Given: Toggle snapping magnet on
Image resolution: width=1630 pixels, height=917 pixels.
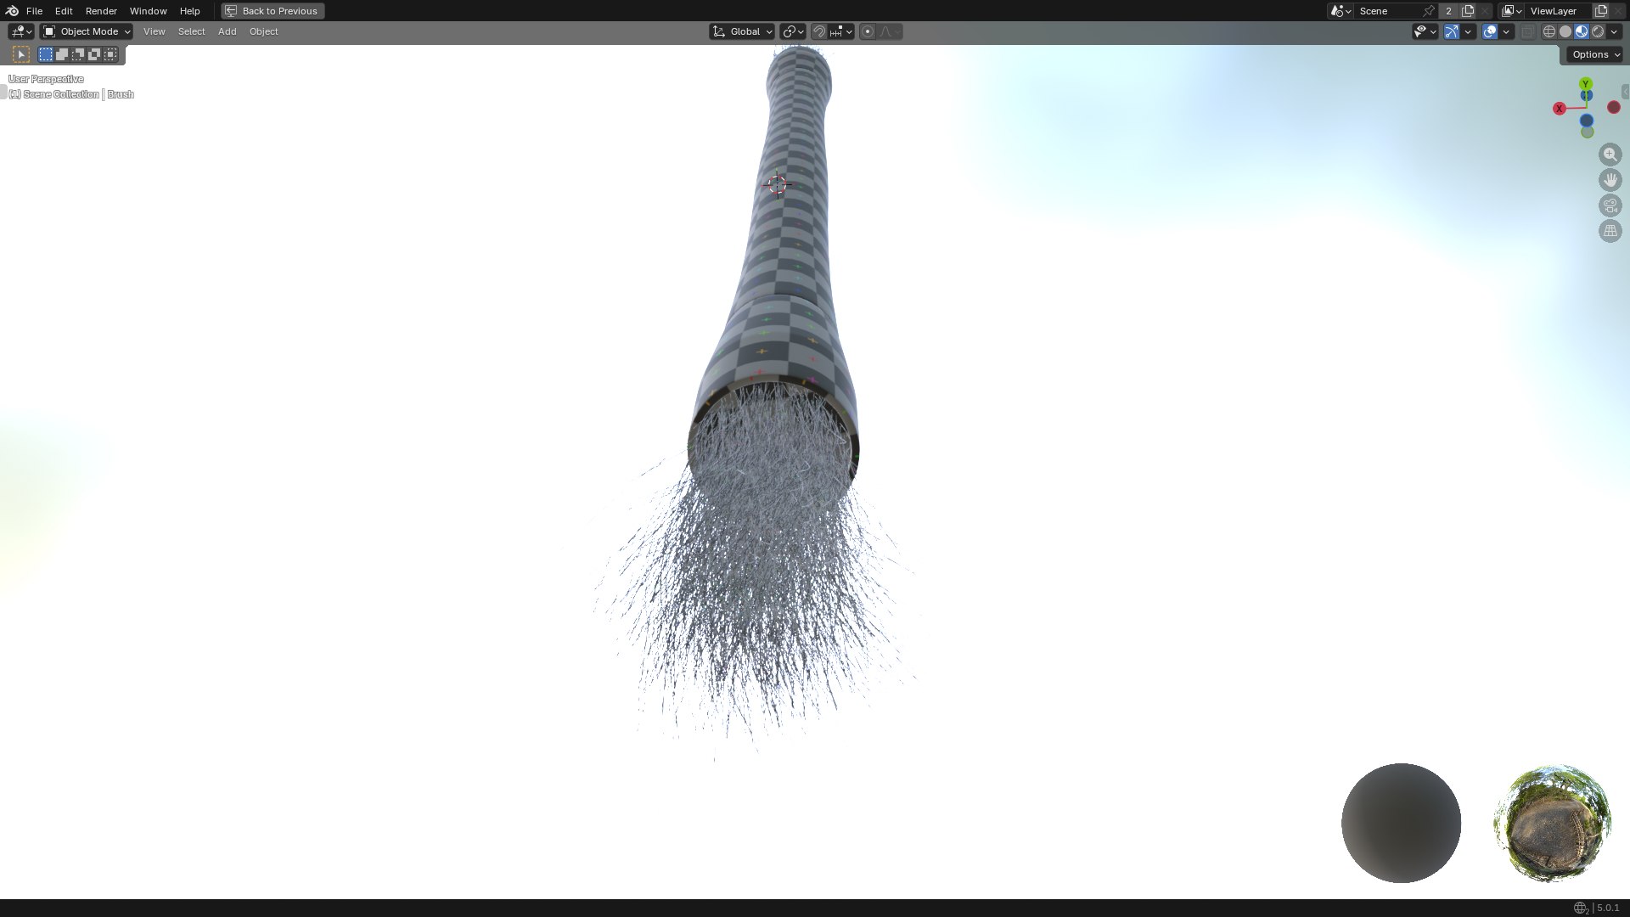Looking at the screenshot, I should [x=819, y=31].
